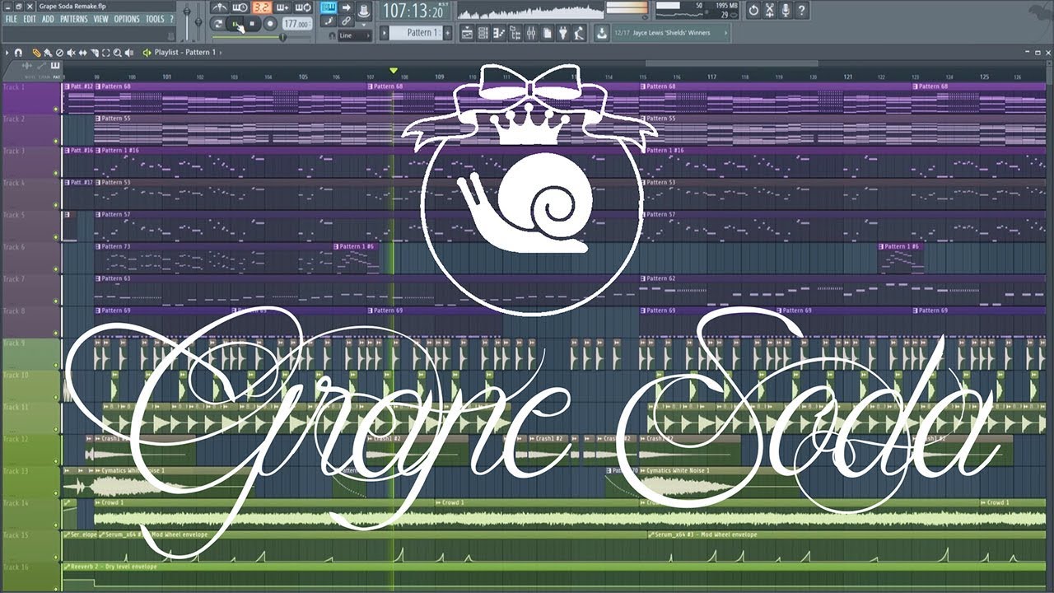Open the EDIT menu
The image size is (1054, 593).
(30, 19)
